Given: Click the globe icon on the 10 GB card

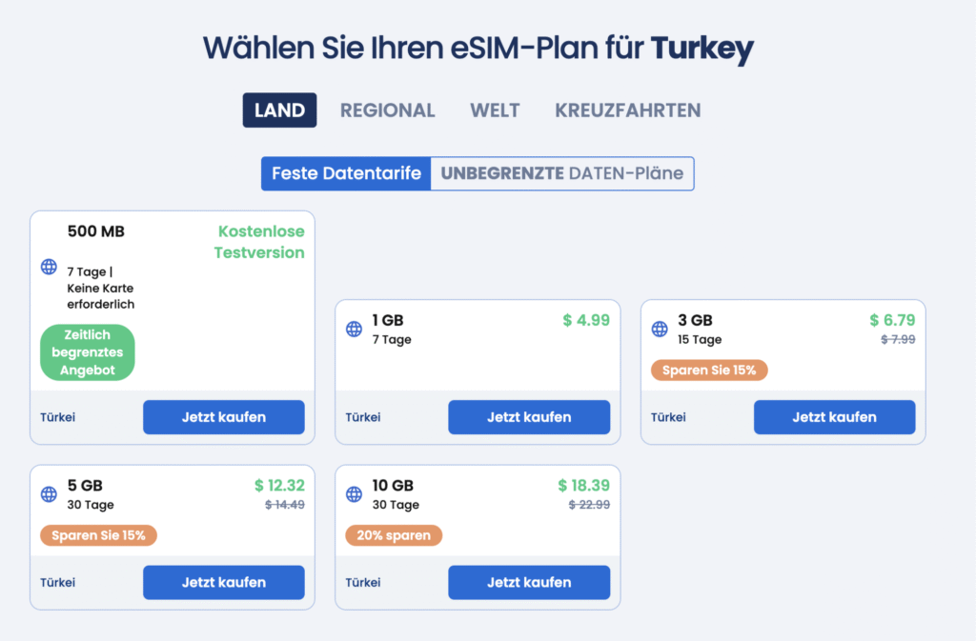Looking at the screenshot, I should [x=353, y=494].
